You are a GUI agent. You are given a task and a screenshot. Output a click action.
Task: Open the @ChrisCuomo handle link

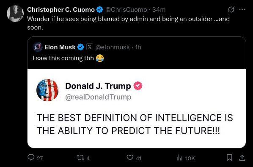tap(126, 10)
